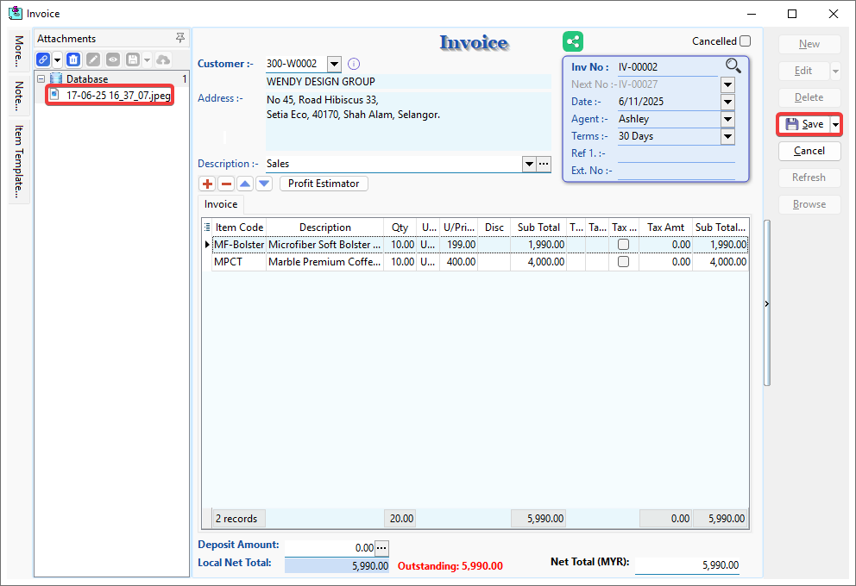Image resolution: width=856 pixels, height=586 pixels.
Task: Click the attach link icon in Attachments toolbar
Action: pos(43,59)
